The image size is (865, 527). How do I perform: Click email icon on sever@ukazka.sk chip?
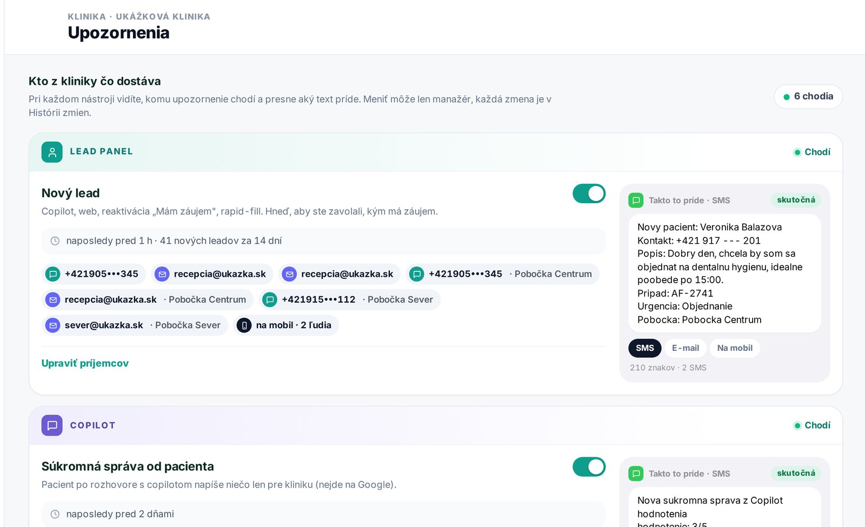(x=53, y=325)
